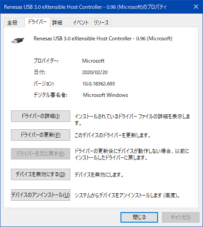Click the rollback driver description text
The image size is (203, 227).
[x=132, y=154]
